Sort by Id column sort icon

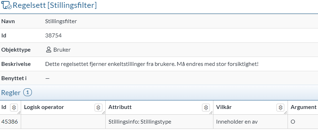[14, 108]
